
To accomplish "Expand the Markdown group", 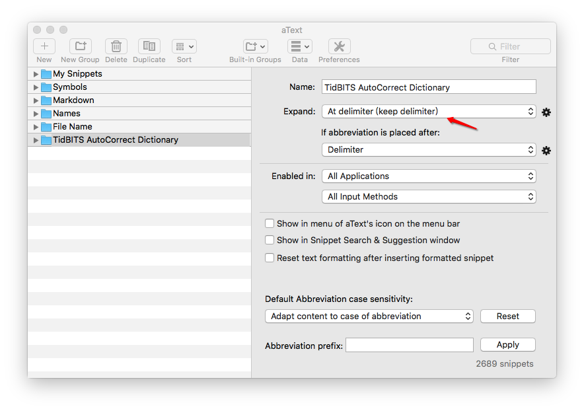I will [36, 100].
